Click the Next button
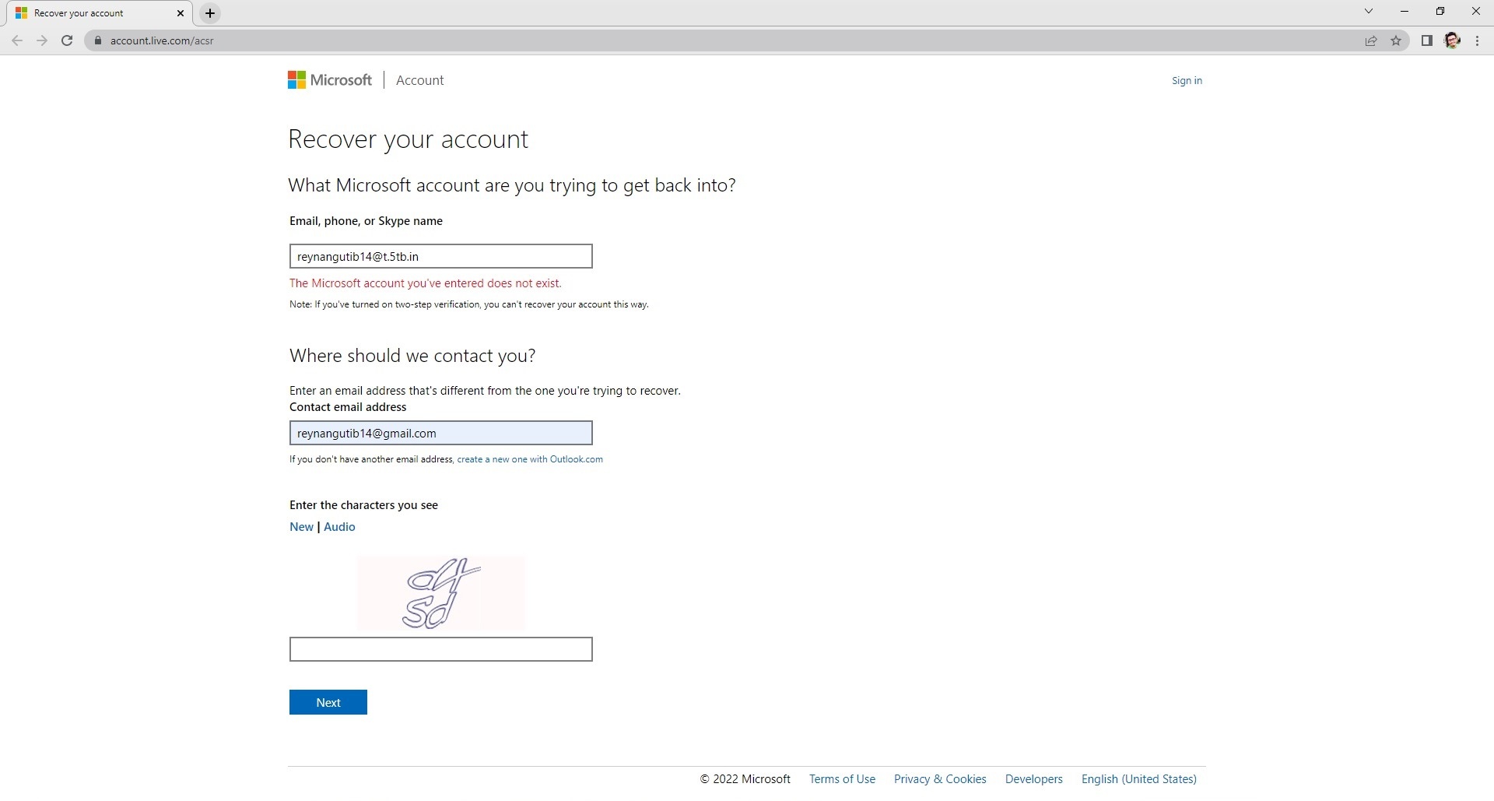The image size is (1494, 801). coord(328,702)
